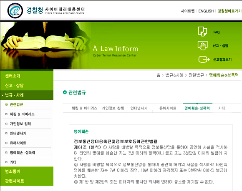The width and height of the screenshot is (242, 191).
Task: Go to 경찰청바로가기 link
Action: click(x=229, y=11)
